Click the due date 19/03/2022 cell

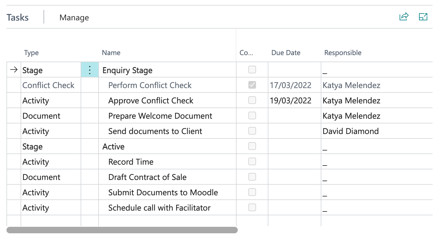pyautogui.click(x=294, y=101)
